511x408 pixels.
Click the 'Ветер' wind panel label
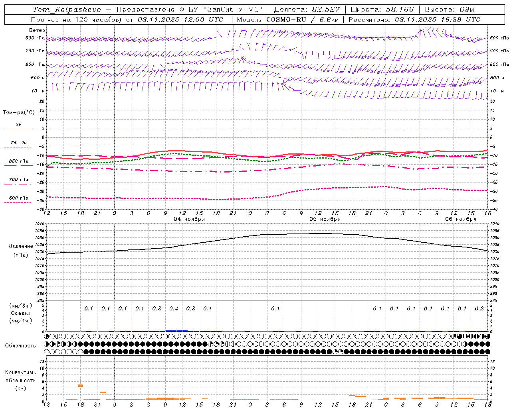pos(37,30)
